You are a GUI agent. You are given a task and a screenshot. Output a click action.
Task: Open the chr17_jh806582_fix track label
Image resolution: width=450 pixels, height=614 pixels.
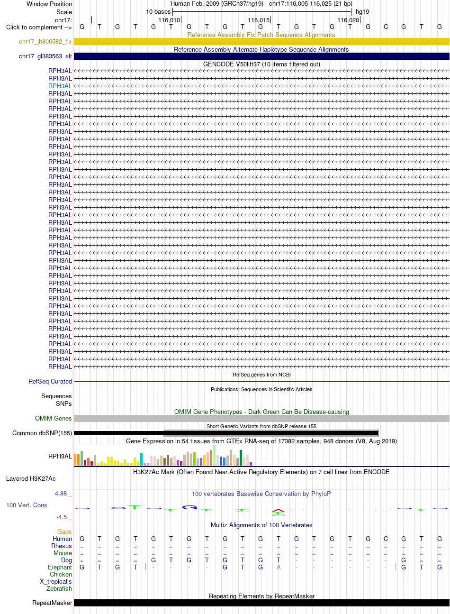pyautogui.click(x=45, y=42)
